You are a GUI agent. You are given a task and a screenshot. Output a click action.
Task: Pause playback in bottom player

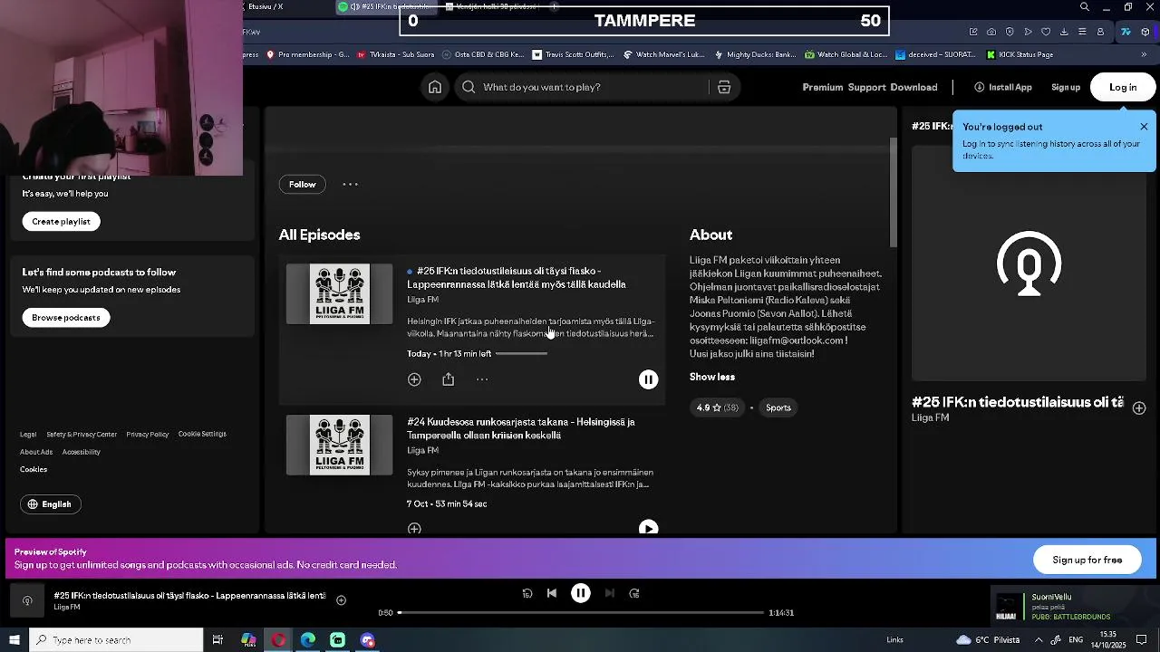(x=581, y=593)
